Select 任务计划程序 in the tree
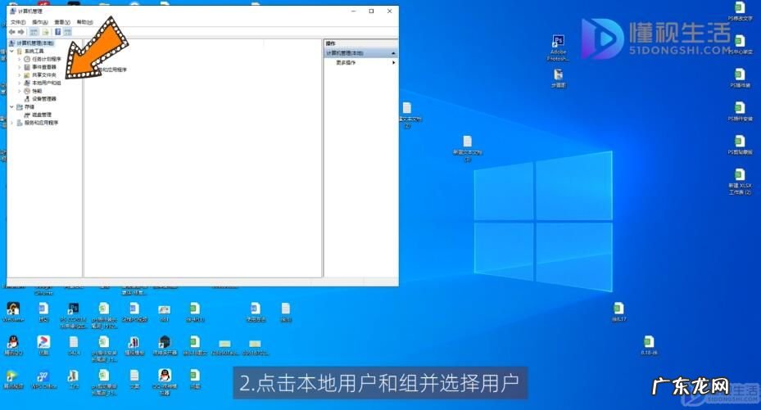Viewport: 761px width, 410px height. coord(47,59)
